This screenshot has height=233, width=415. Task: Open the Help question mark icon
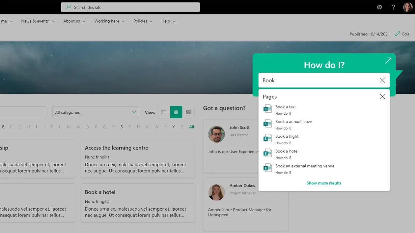coord(393,7)
